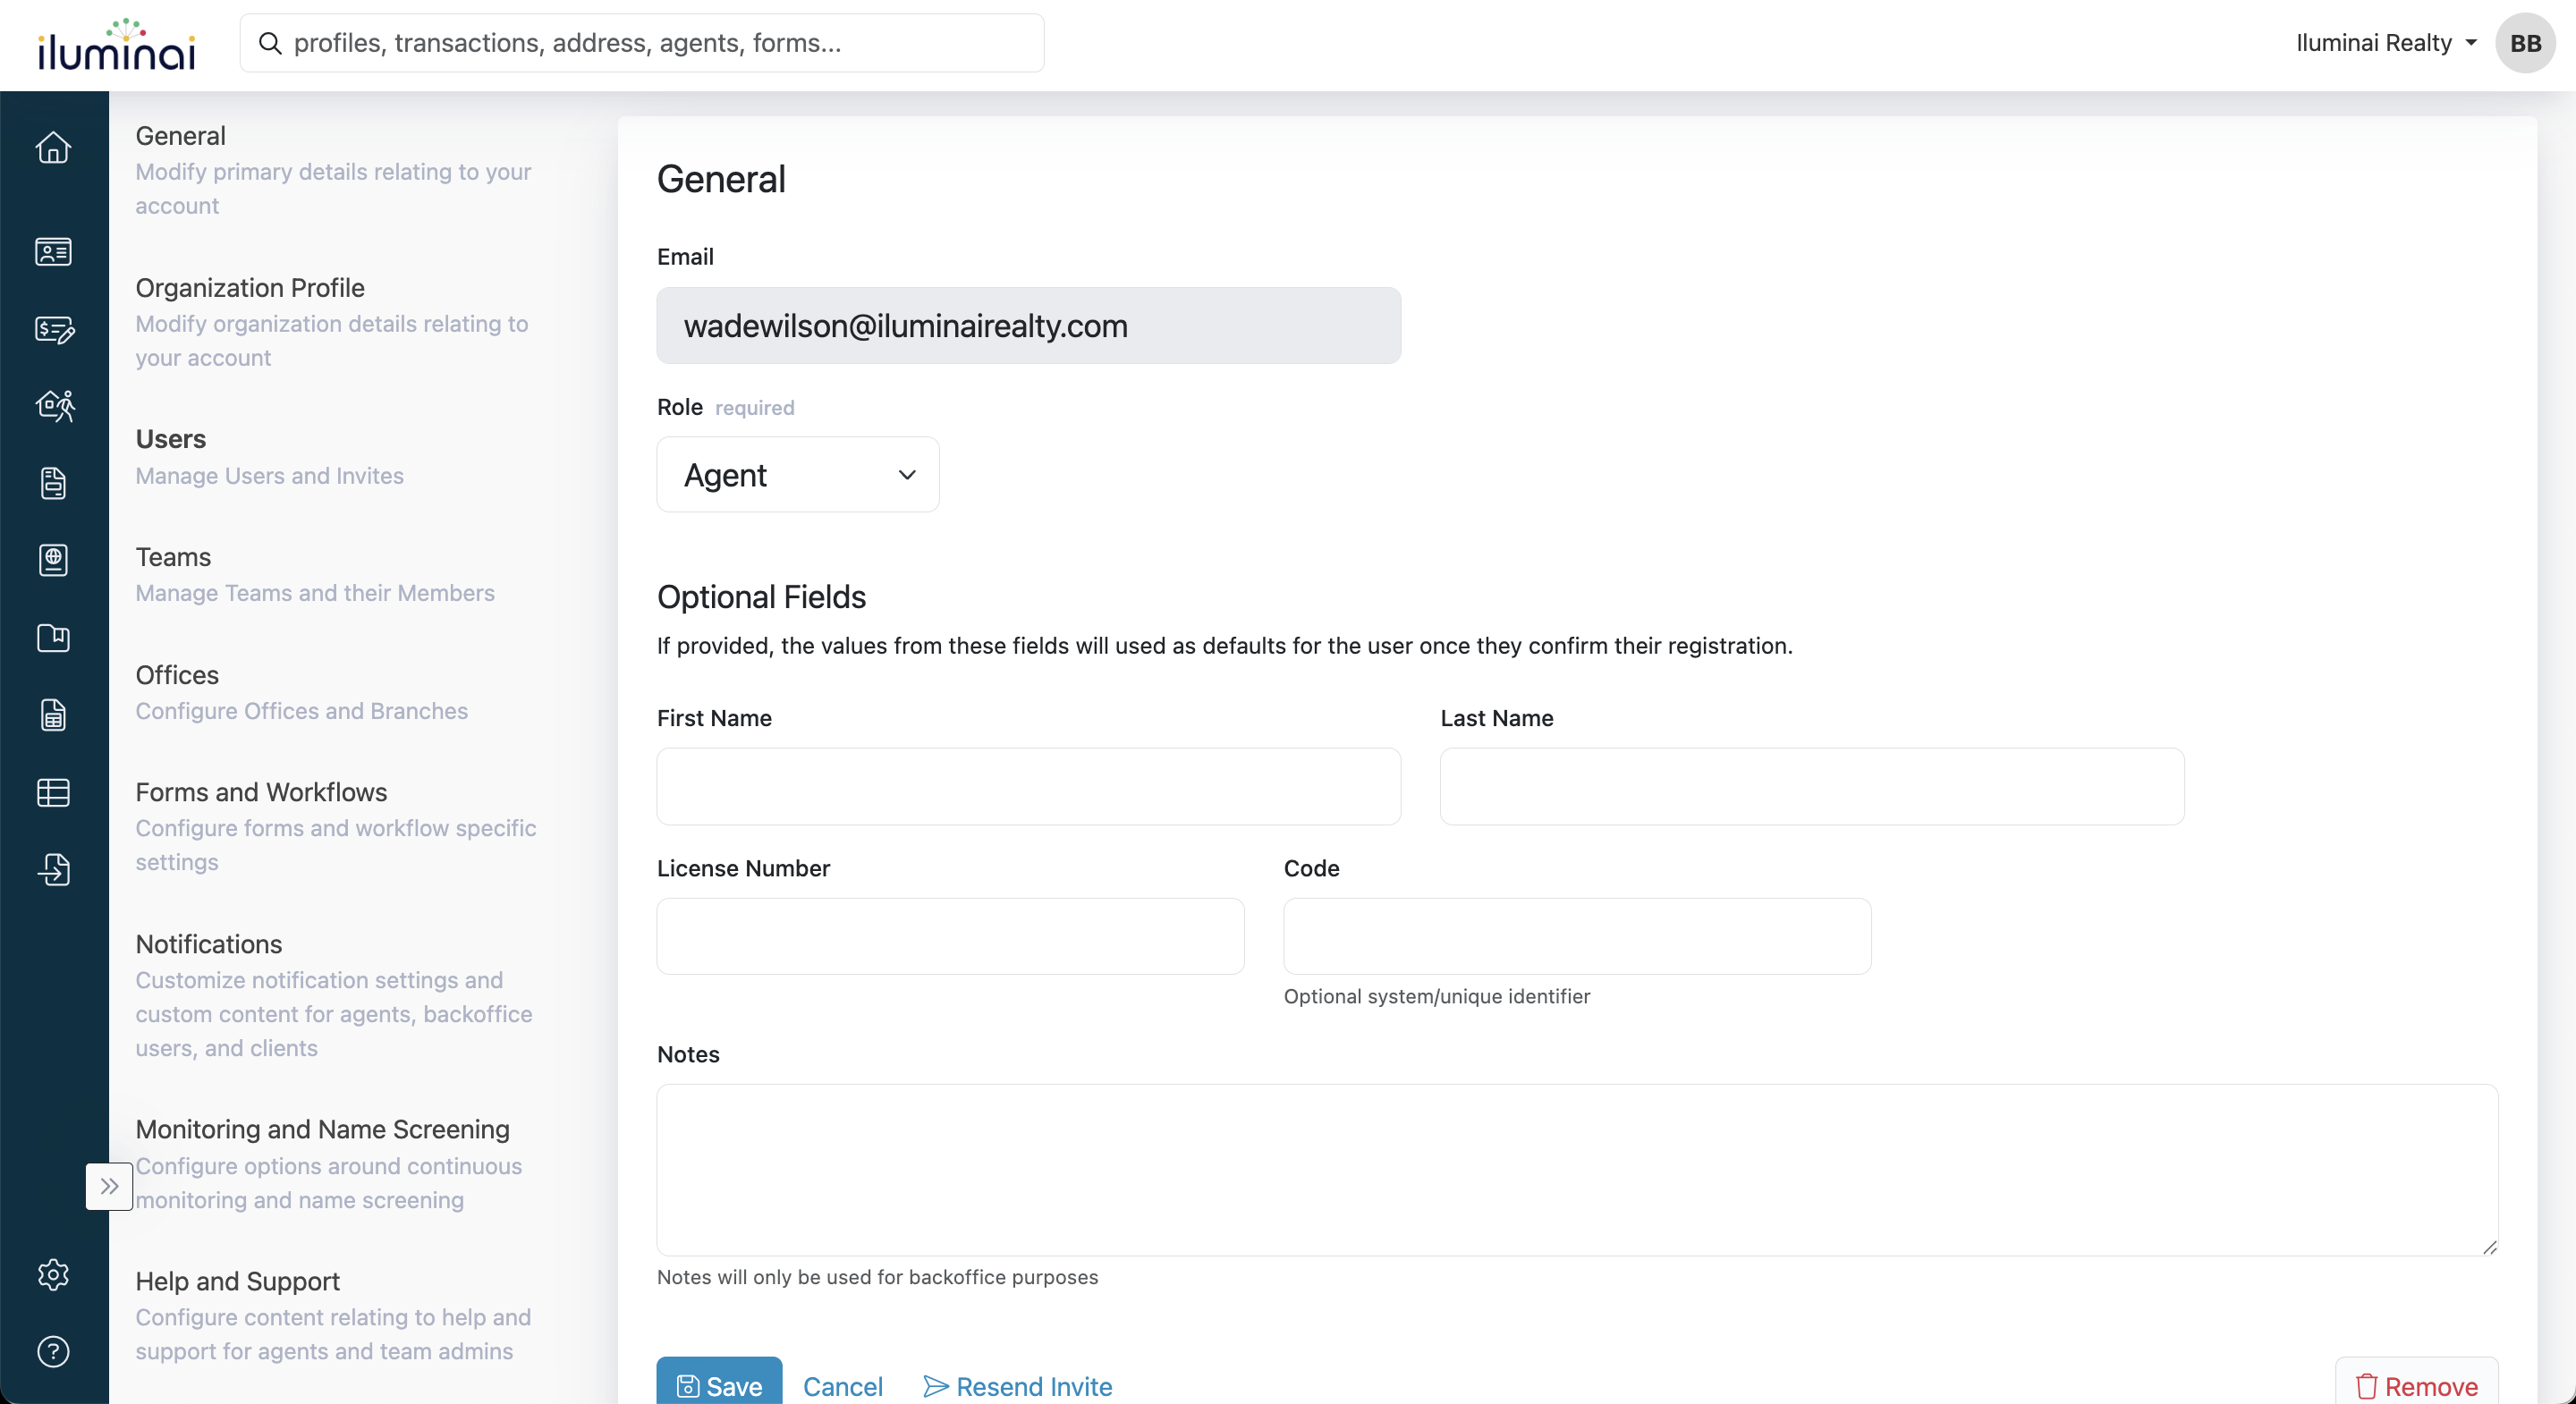Click the help question mark icon

[53, 1351]
